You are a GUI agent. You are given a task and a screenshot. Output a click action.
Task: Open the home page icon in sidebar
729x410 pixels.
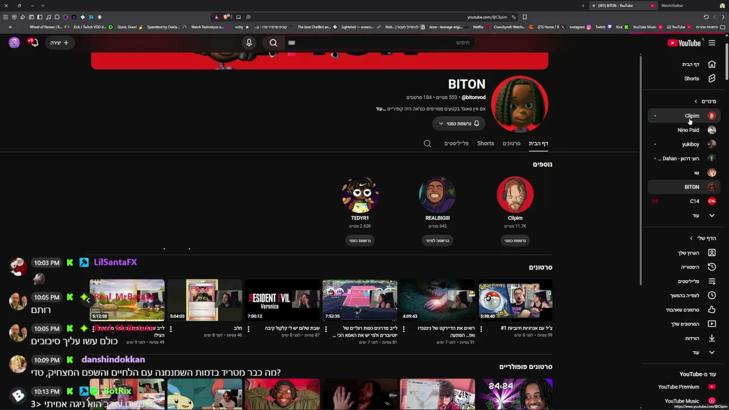712,64
